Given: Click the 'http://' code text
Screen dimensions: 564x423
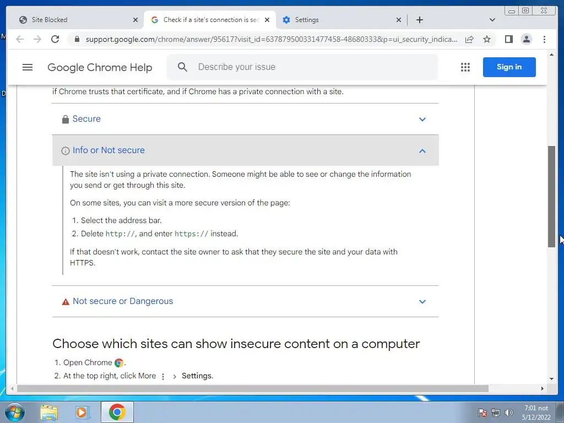Looking at the screenshot, I should click(120, 234).
